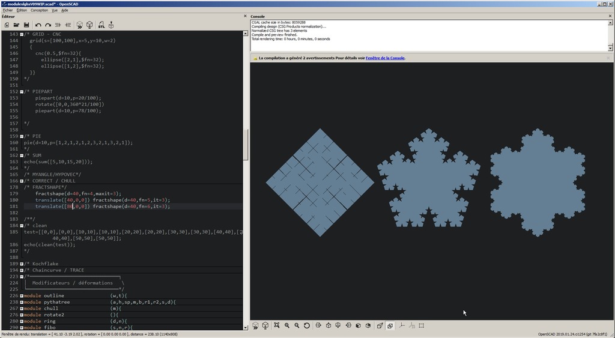Viewport: 615px width, 338px height.
Task: Render design from editor toolbar
Action: click(x=89, y=25)
